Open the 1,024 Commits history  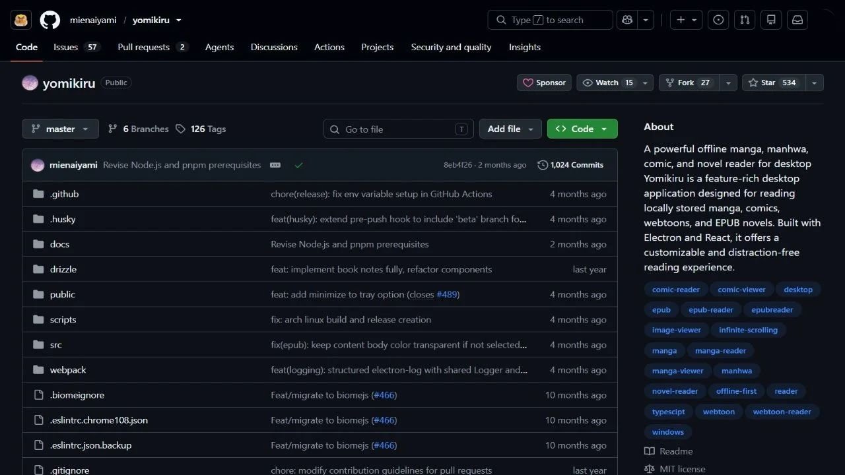tap(570, 165)
